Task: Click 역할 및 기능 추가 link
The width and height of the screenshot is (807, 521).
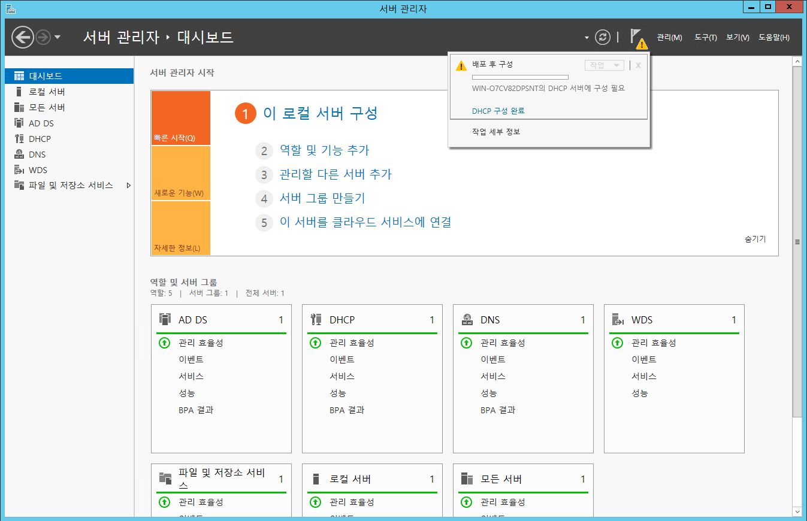Action: pos(324,150)
